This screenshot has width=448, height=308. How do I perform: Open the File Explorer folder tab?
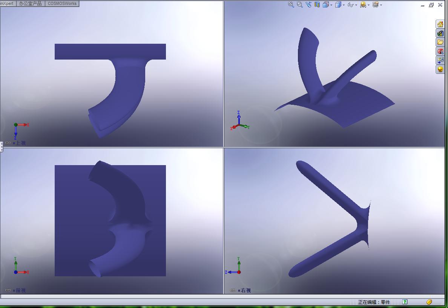(440, 42)
